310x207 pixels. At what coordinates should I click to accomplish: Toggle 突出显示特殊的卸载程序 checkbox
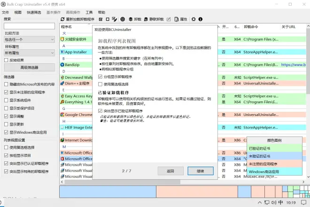pyautogui.click(x=6, y=171)
